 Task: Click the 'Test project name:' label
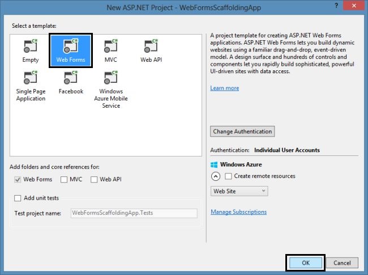tap(38, 213)
